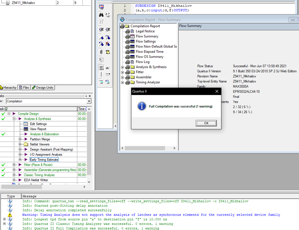Toggle a bookmark with the blue flag icon
The image size is (299, 230).
point(101,38)
